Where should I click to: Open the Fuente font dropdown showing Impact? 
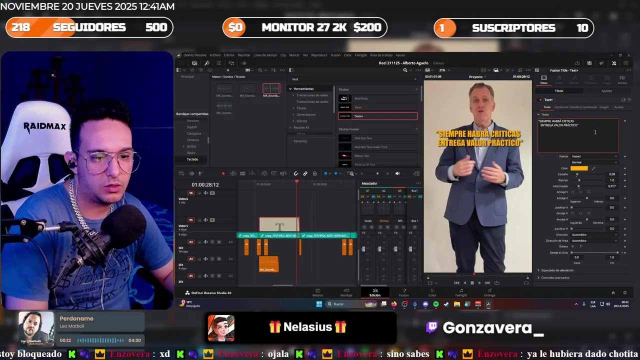594,156
